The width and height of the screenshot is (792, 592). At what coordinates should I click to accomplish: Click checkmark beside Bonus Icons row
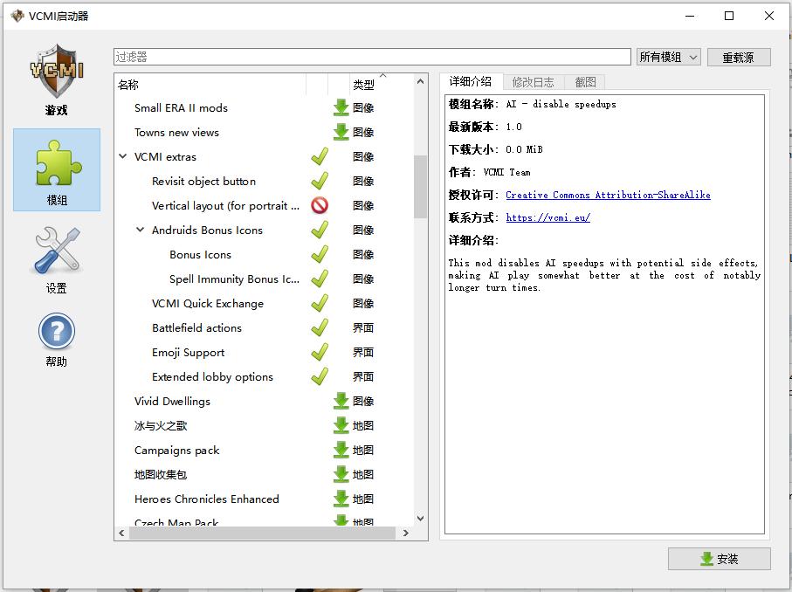coord(320,255)
